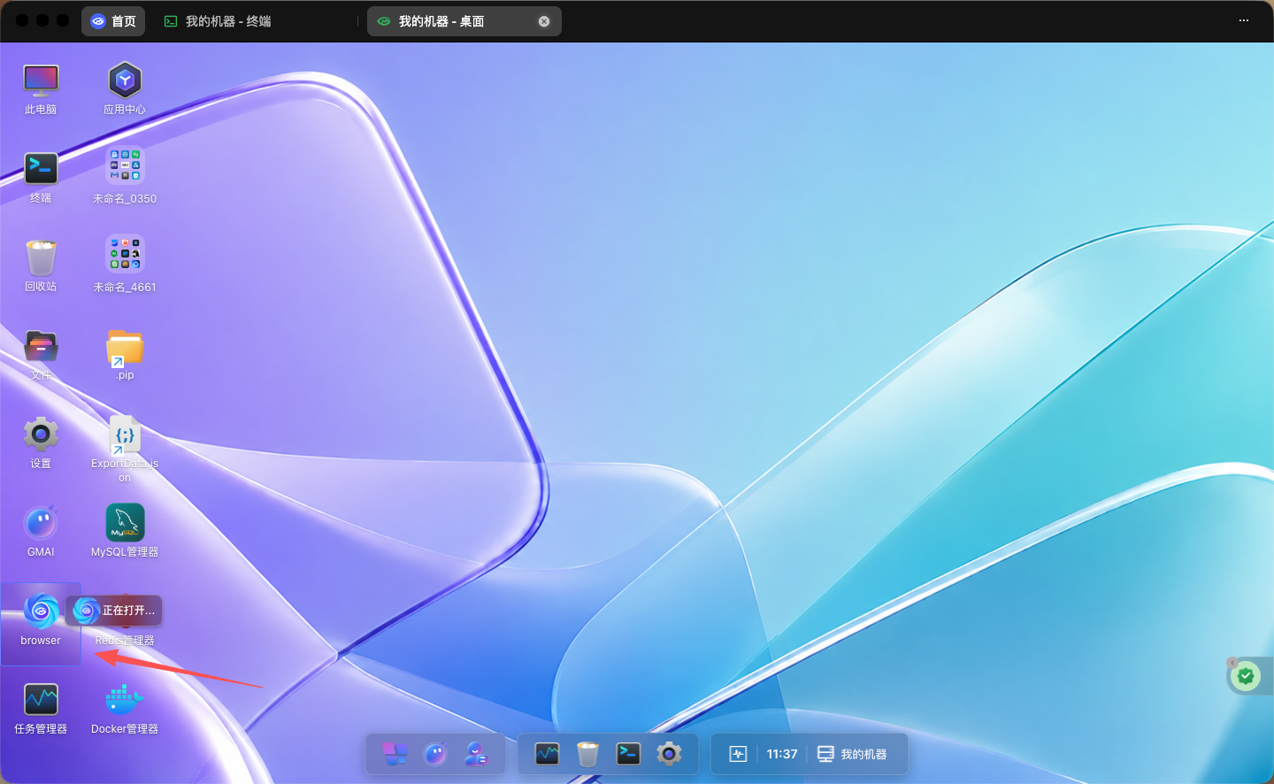The width and height of the screenshot is (1274, 784).
Task: Close the 我的机器 - 桌面 tab
Action: pos(544,21)
